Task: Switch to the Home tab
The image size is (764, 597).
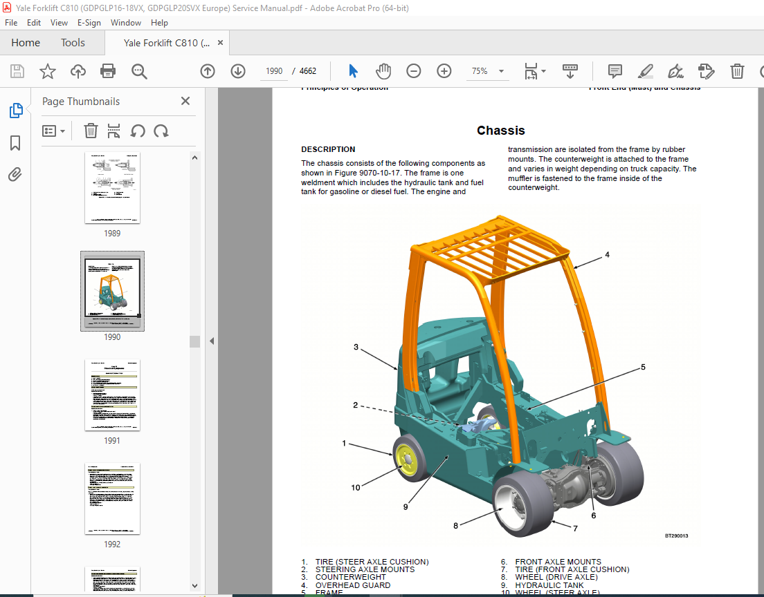Action: point(26,43)
